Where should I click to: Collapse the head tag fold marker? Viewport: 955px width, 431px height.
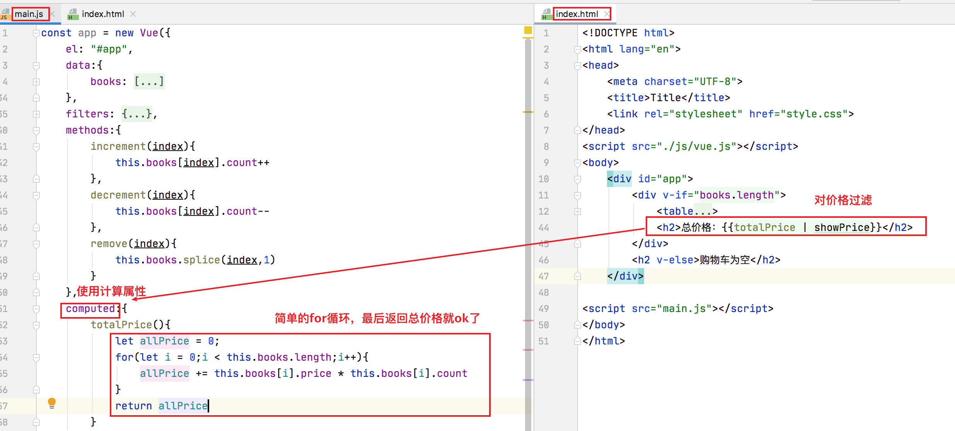577,65
